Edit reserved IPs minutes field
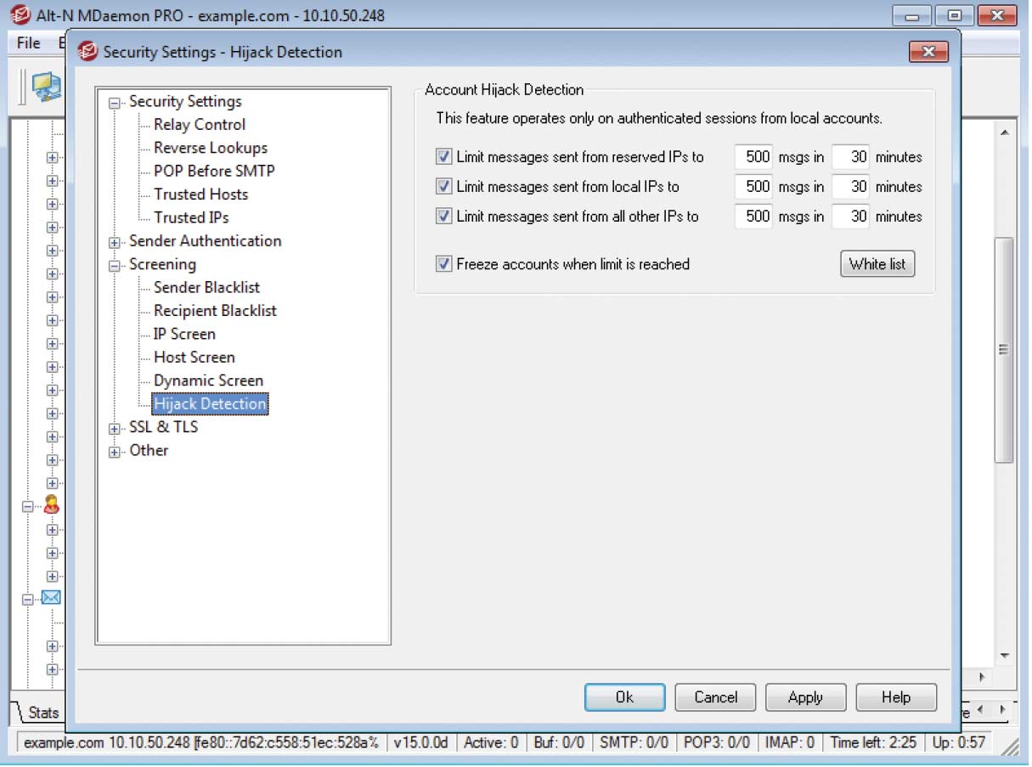 (x=851, y=157)
